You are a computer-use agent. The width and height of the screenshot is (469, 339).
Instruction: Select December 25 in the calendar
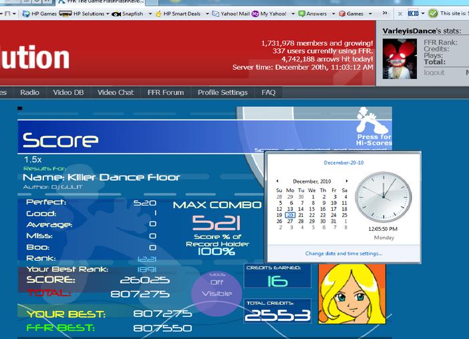pyautogui.click(x=345, y=215)
